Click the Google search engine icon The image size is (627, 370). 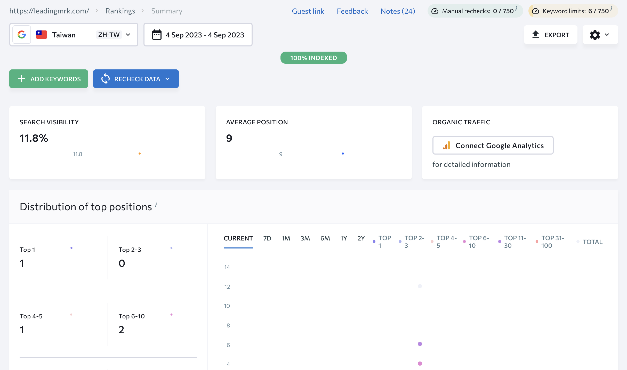(22, 35)
